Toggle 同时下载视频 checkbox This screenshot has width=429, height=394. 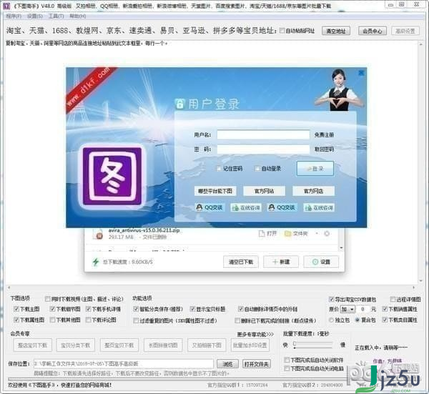[x=48, y=298]
